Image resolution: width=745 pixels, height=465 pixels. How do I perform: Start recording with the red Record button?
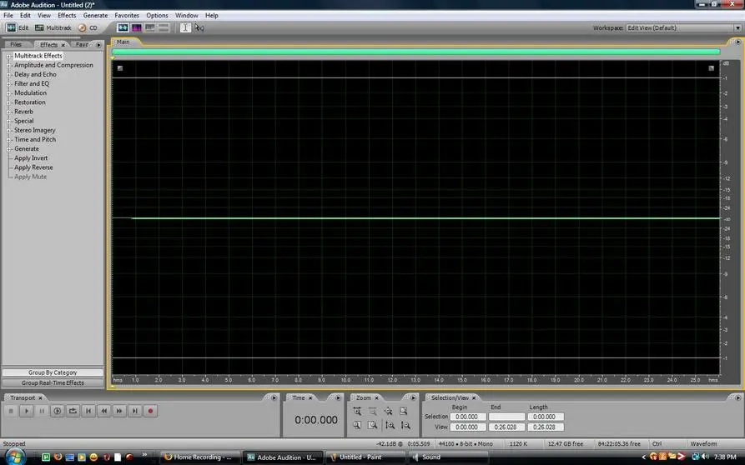pyautogui.click(x=151, y=411)
